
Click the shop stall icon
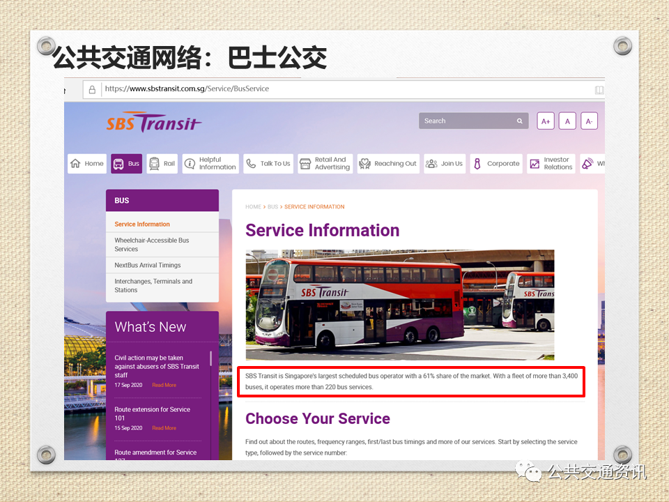(x=305, y=164)
